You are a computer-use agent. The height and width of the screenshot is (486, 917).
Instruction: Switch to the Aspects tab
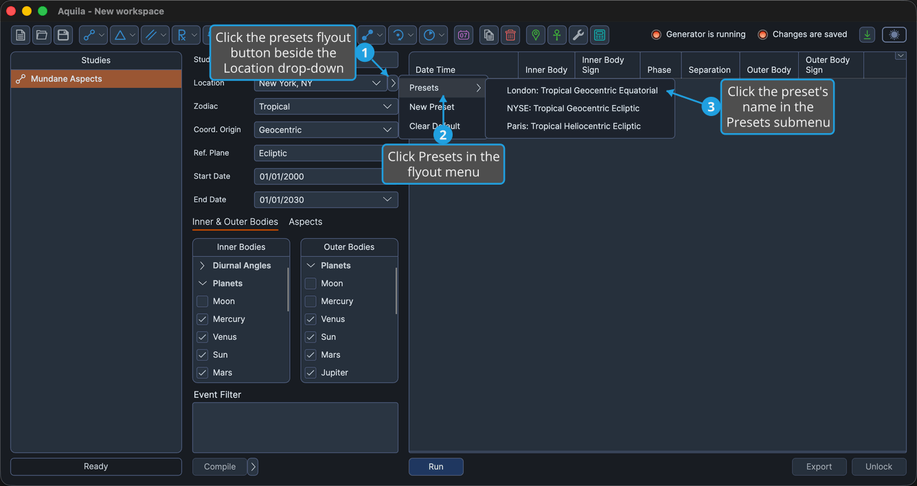[306, 222]
